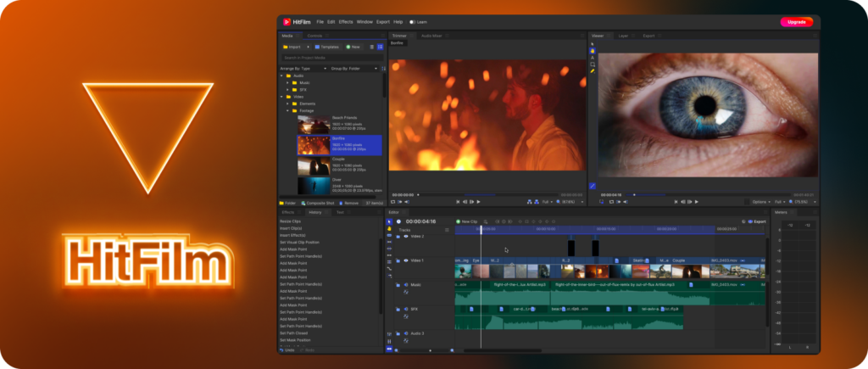This screenshot has width=868, height=369.
Task: Click the HitFilm logo icon
Action: click(287, 22)
